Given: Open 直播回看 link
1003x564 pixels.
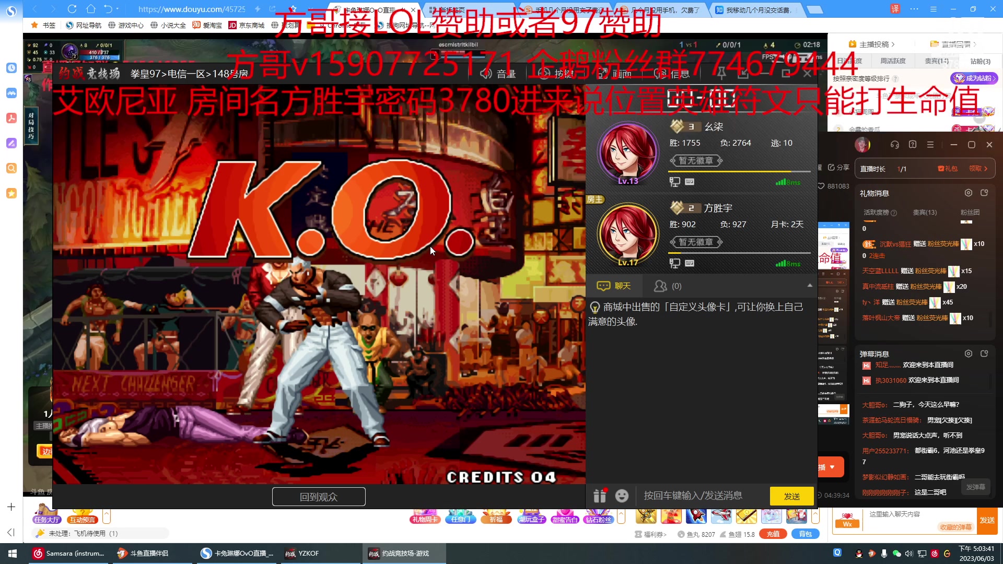Looking at the screenshot, I should 953,44.
